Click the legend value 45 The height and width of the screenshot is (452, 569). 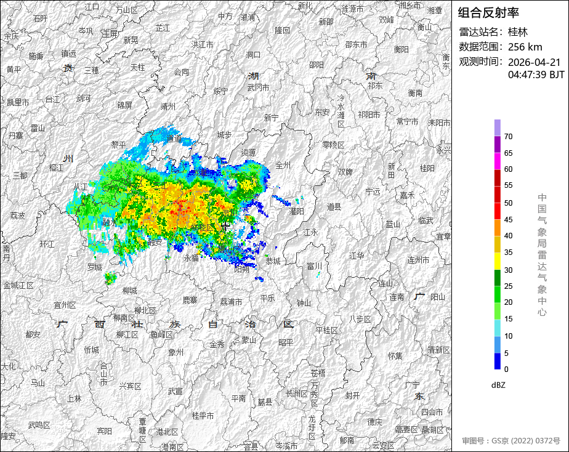(x=509, y=219)
